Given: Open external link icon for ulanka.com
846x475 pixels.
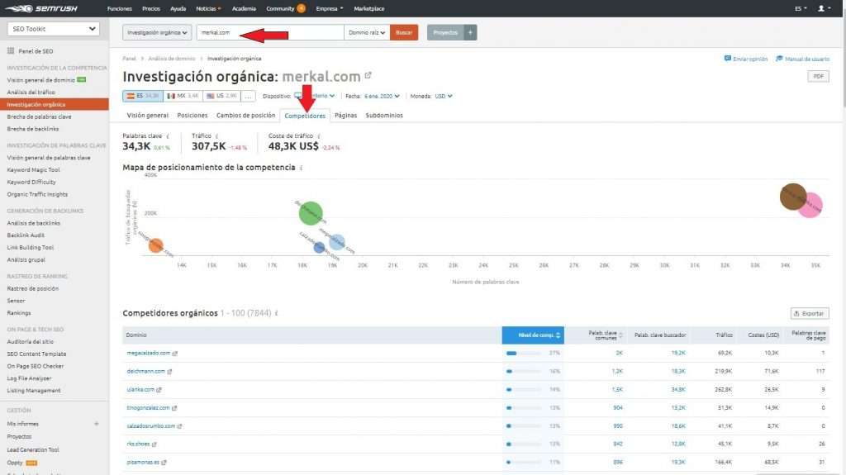Looking at the screenshot, I should pyautogui.click(x=159, y=390).
